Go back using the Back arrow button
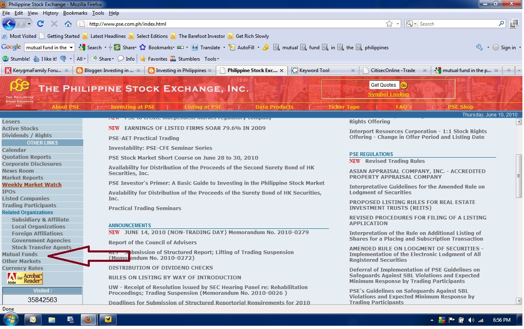The width and height of the screenshot is (524, 329). coord(9,24)
